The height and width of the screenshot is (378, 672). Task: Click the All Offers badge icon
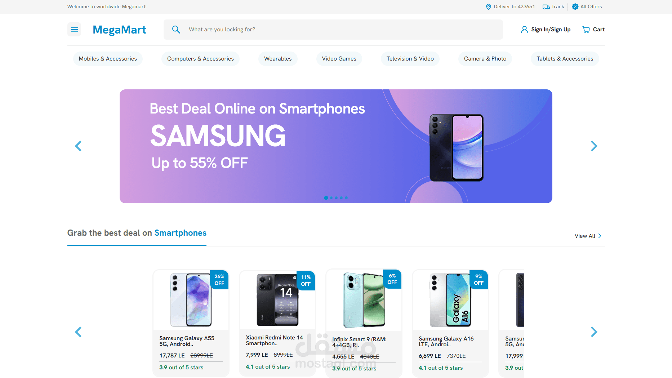[x=575, y=6]
